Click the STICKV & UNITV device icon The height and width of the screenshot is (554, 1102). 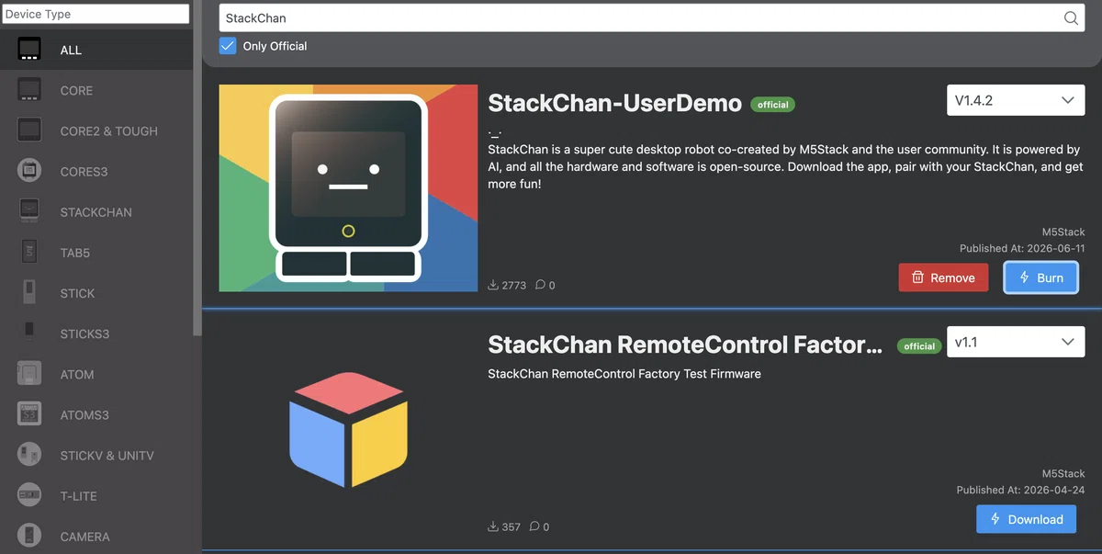click(x=29, y=455)
